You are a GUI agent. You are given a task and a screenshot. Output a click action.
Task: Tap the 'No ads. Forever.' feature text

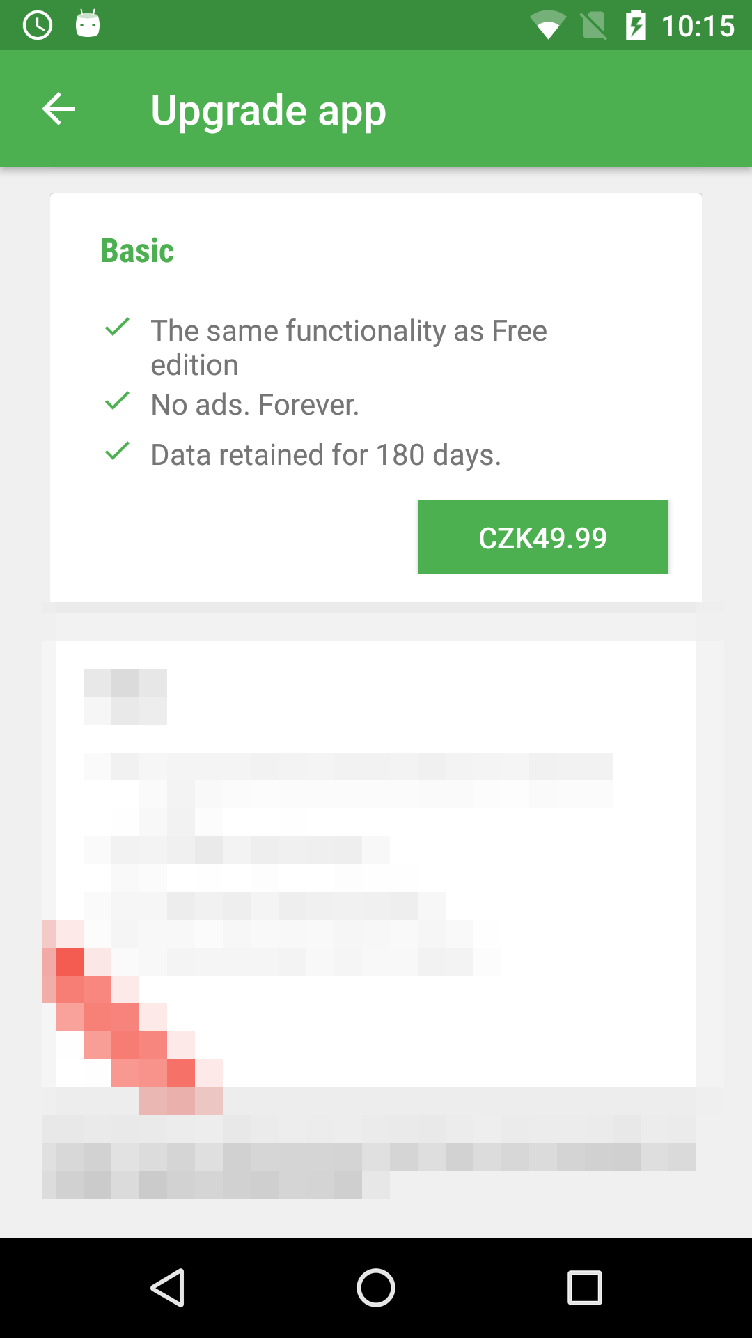255,405
